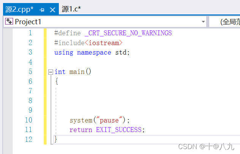Click the <iostream> include text

click(x=104, y=43)
